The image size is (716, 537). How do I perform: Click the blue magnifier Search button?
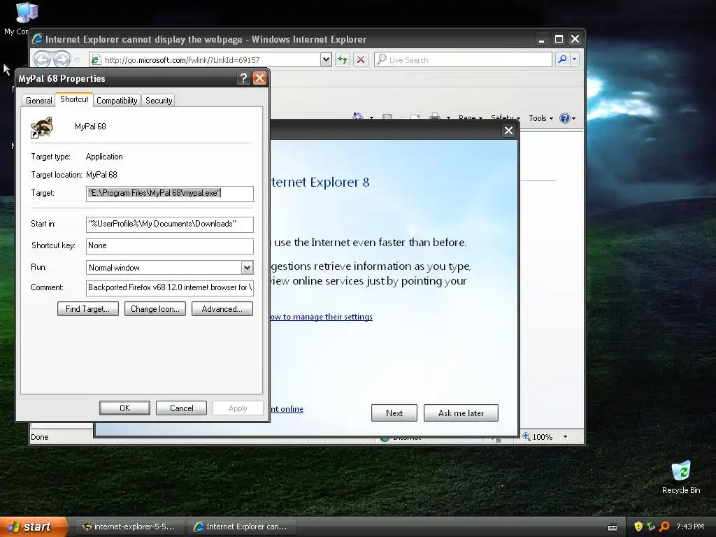click(x=563, y=59)
